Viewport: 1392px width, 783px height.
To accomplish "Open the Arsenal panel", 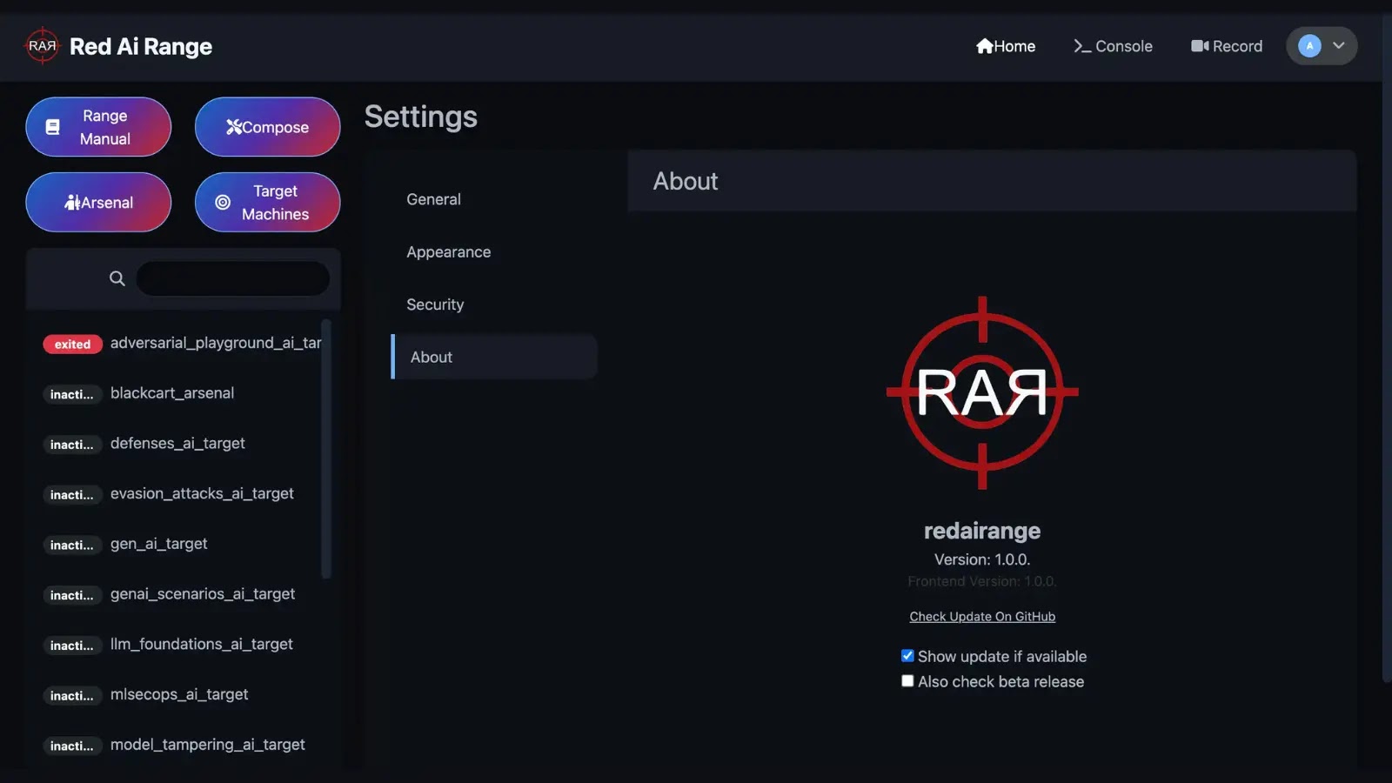I will click(98, 202).
